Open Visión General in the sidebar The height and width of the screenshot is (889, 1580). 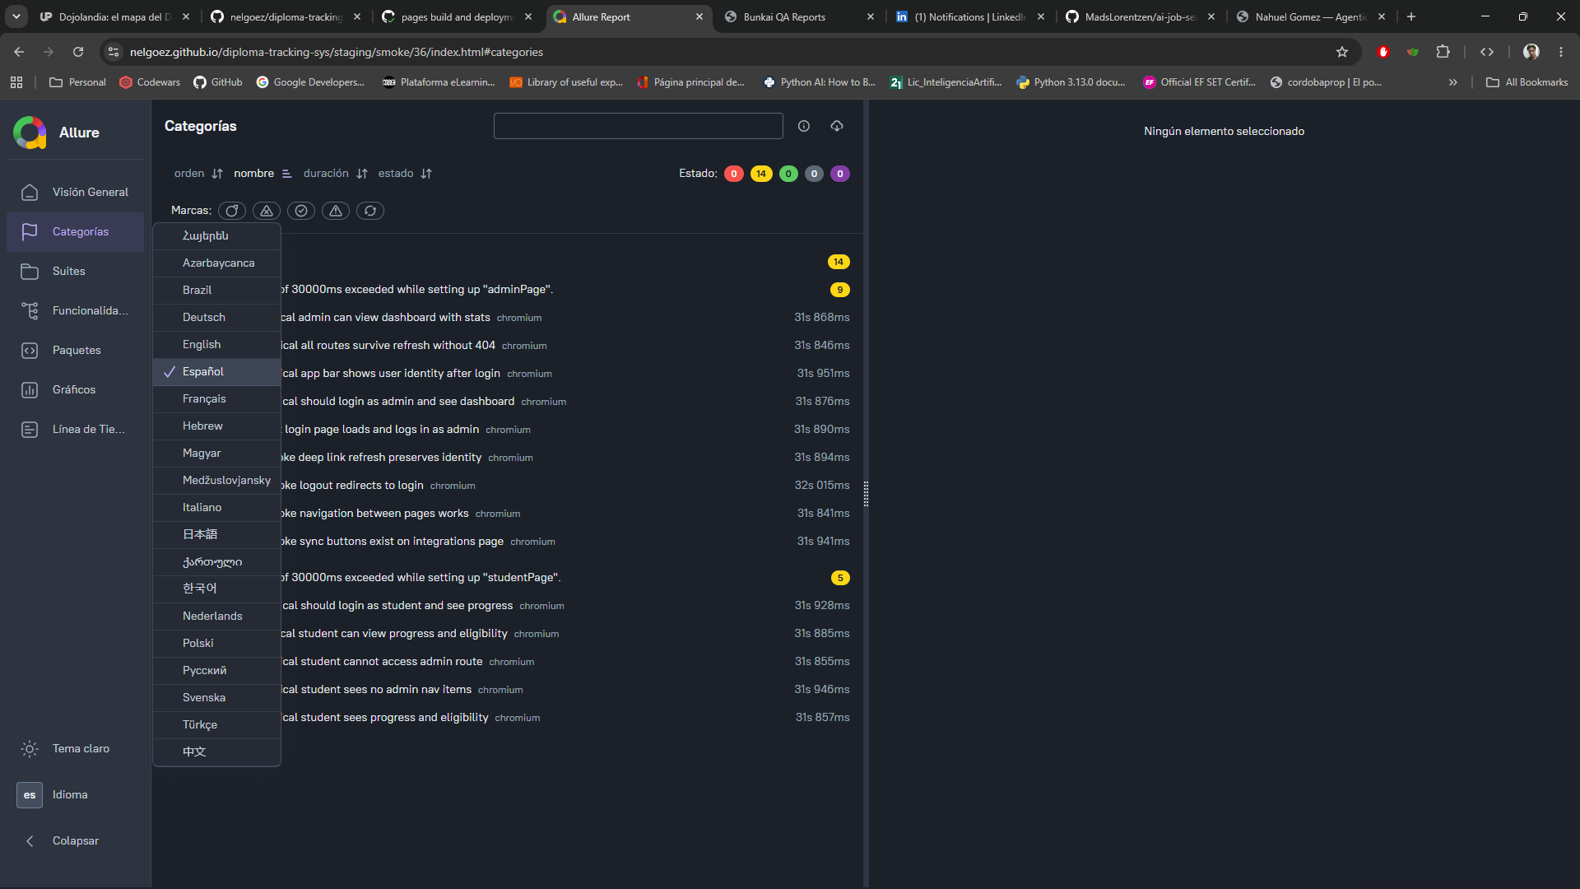click(75, 192)
